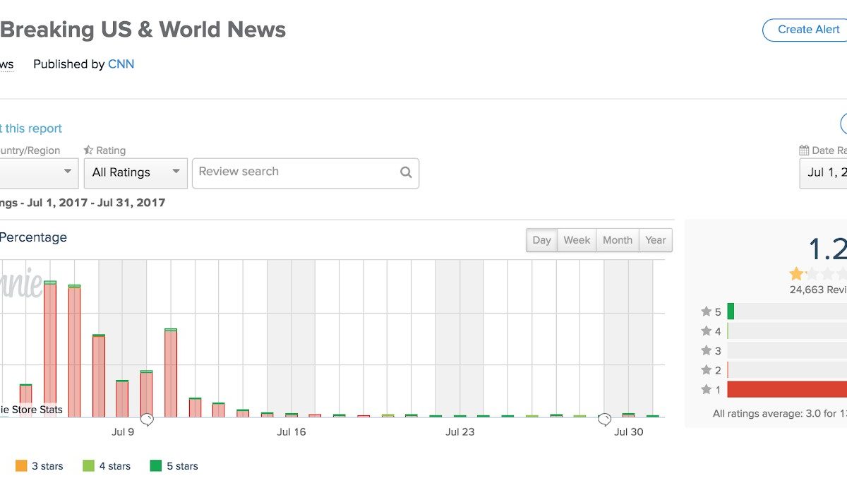
Task: Switch chart to Year view
Action: point(656,240)
